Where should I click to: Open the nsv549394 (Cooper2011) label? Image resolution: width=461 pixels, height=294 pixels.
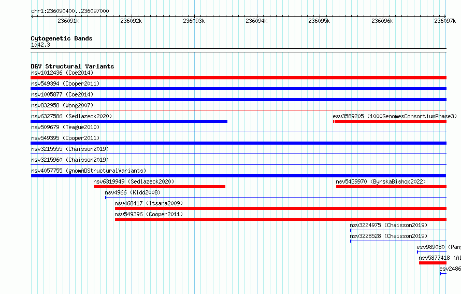click(x=65, y=83)
